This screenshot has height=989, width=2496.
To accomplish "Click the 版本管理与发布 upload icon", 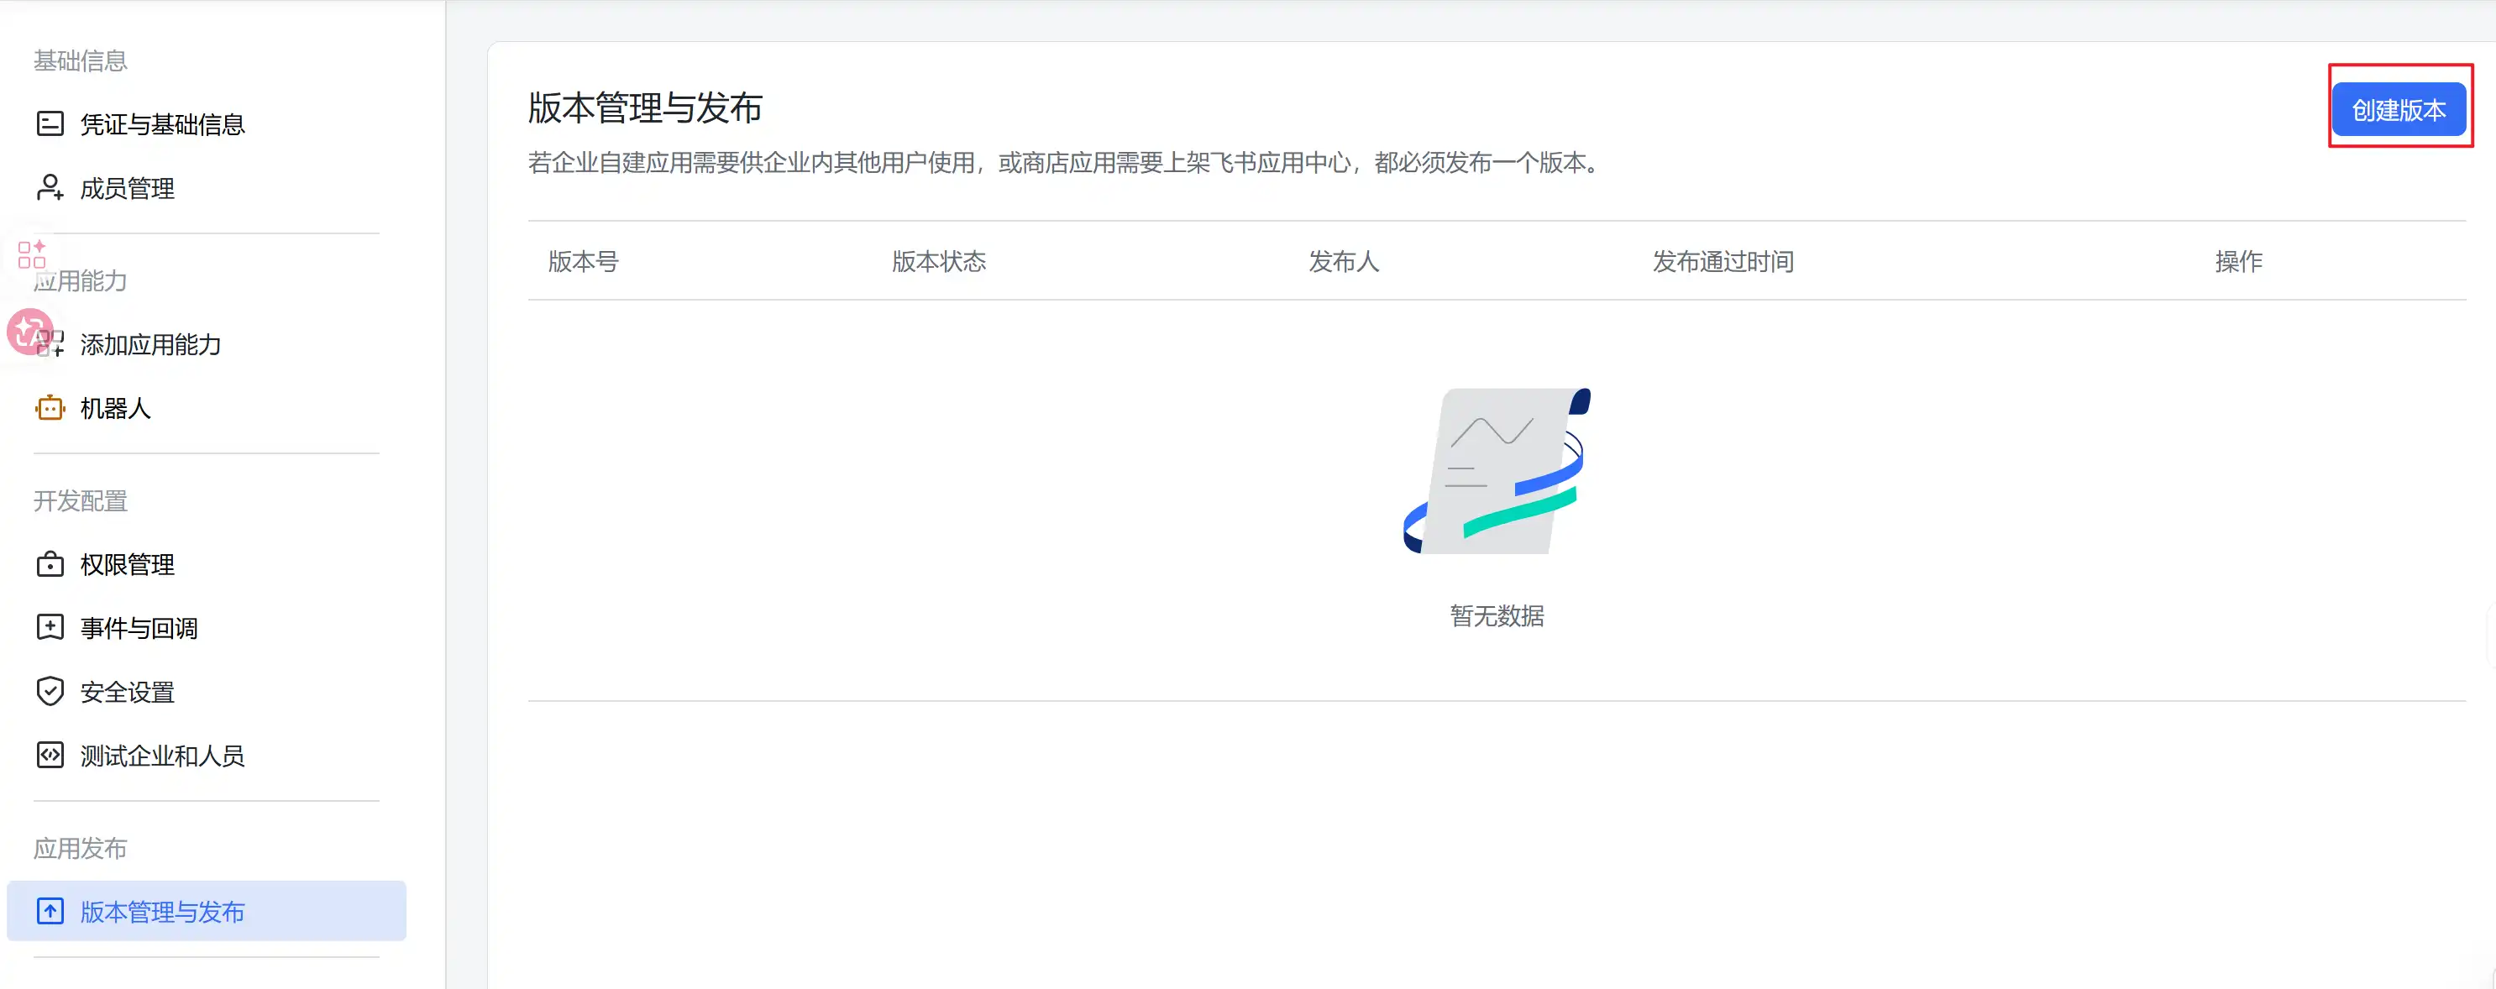I will [x=50, y=911].
